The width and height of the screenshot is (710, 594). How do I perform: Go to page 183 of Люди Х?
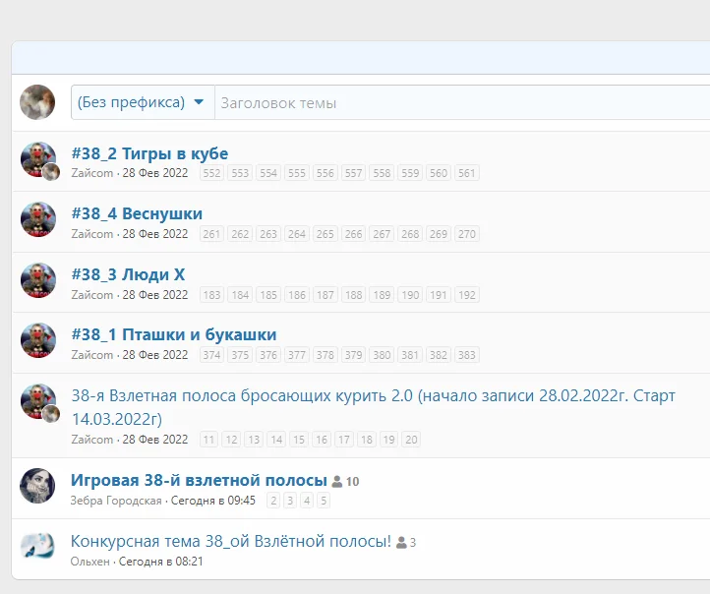211,295
